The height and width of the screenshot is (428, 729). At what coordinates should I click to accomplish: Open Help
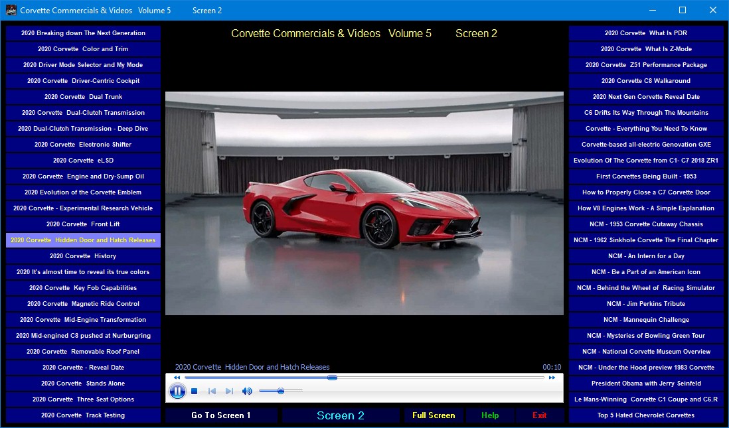point(490,415)
